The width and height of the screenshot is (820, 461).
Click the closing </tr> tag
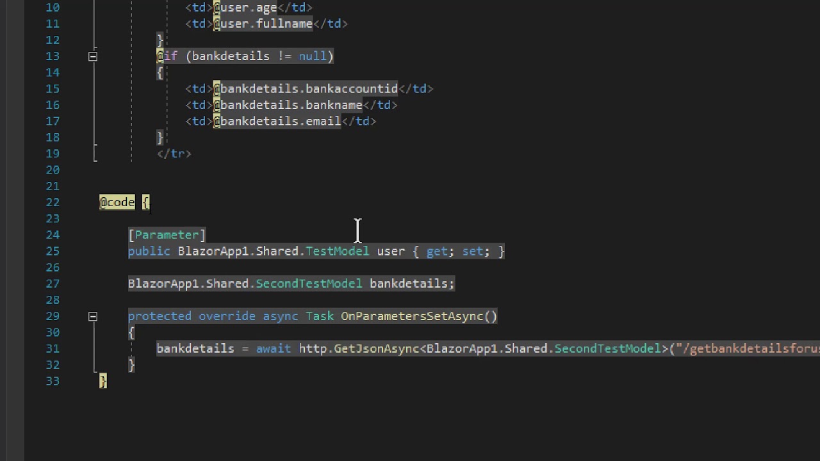pyautogui.click(x=174, y=154)
